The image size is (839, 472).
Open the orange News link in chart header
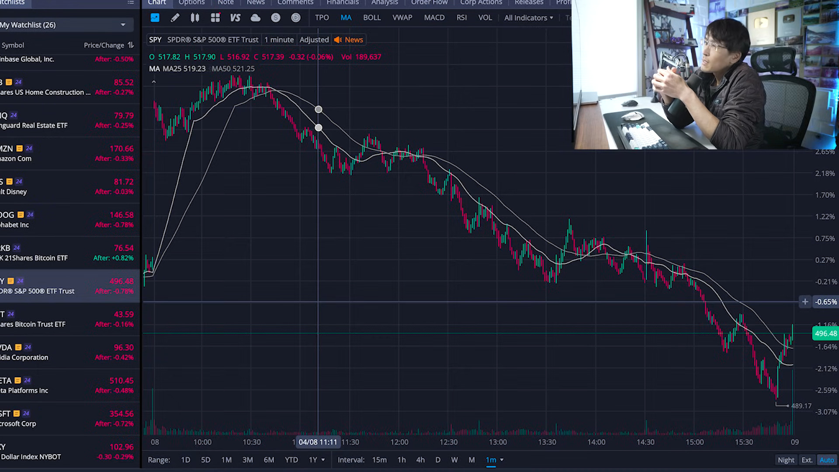(x=354, y=40)
